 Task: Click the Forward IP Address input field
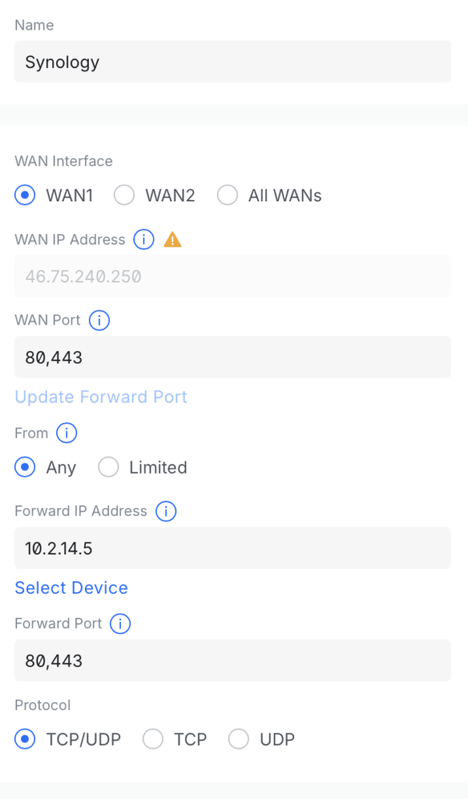tap(232, 548)
